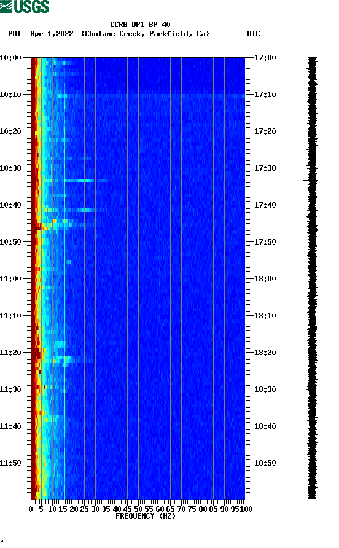Click the 11:10 PDT time label
This screenshot has width=339, height=548.
coord(10,316)
